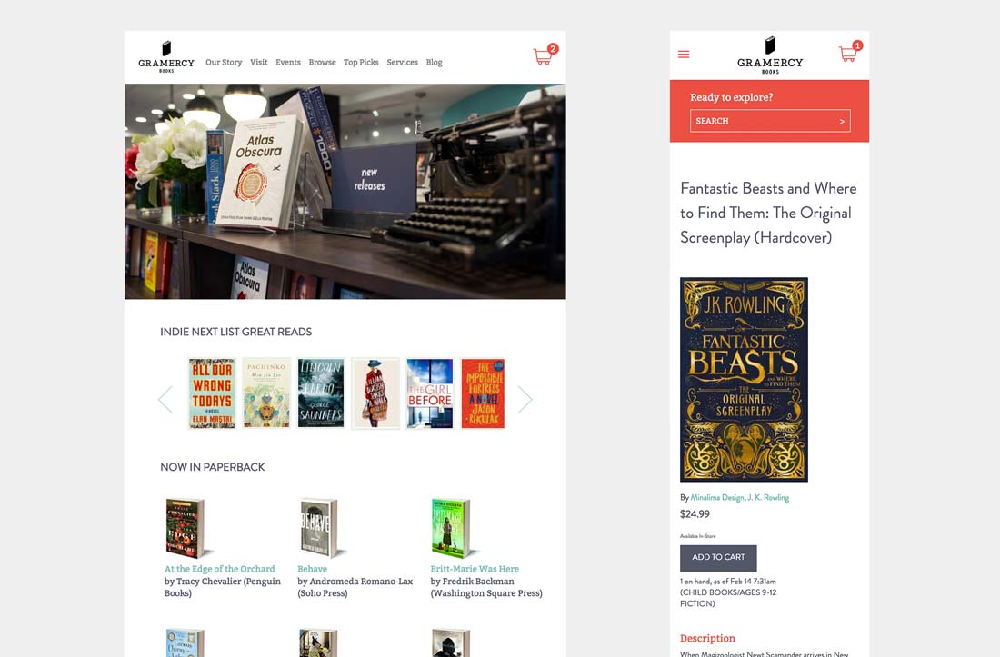The width and height of the screenshot is (1000, 657).
Task: Open the shopping cart in the desktop header
Action: pos(545,55)
